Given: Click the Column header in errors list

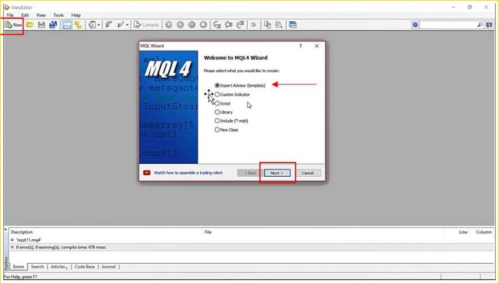Looking at the screenshot, I should pyautogui.click(x=483, y=232).
